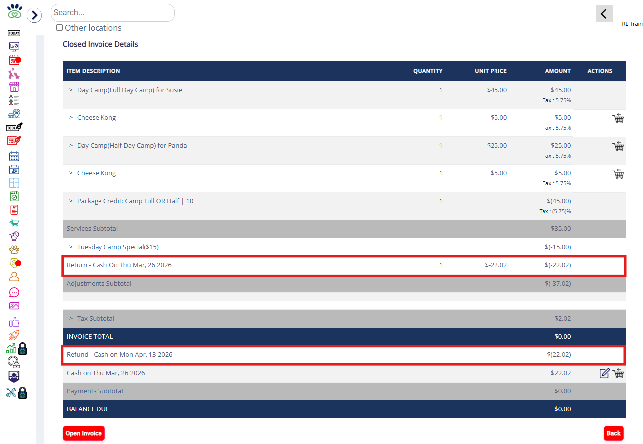
Task: Click the Open Invoice button
Action: click(84, 433)
